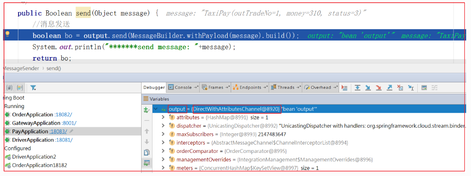Select DriverApplication in the Running group

33,140
